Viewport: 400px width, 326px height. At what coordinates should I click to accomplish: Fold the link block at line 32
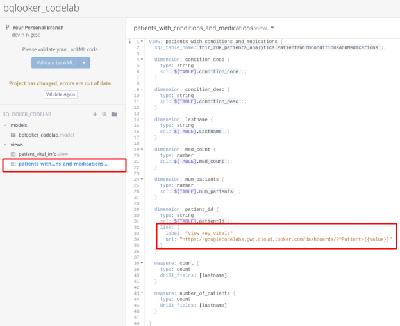[x=142, y=227]
